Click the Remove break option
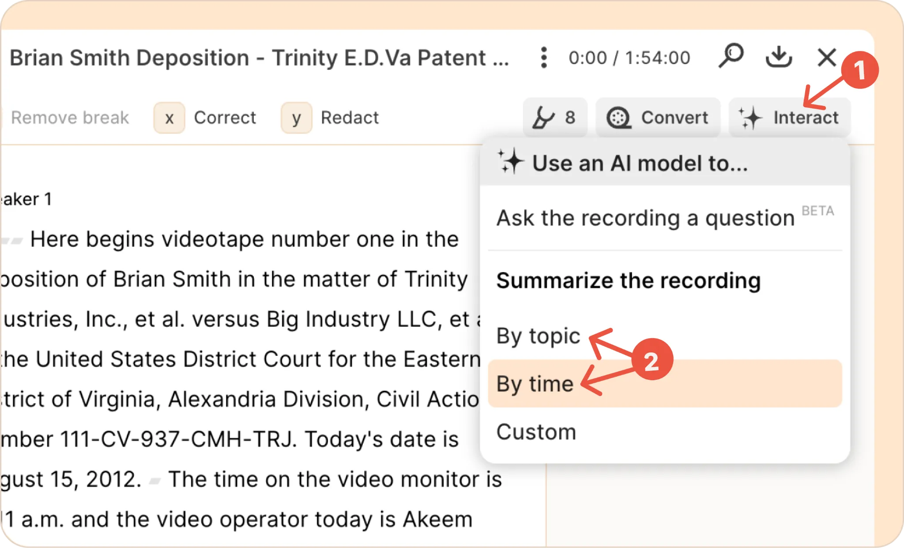 [x=70, y=118]
